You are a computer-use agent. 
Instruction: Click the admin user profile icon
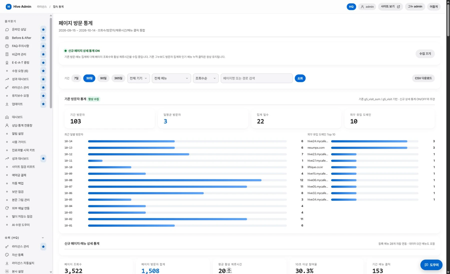[362, 7]
